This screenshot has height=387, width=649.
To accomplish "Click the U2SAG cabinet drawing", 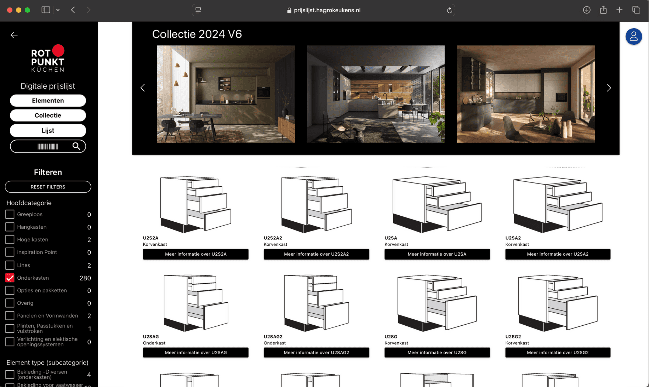I will pos(196,303).
